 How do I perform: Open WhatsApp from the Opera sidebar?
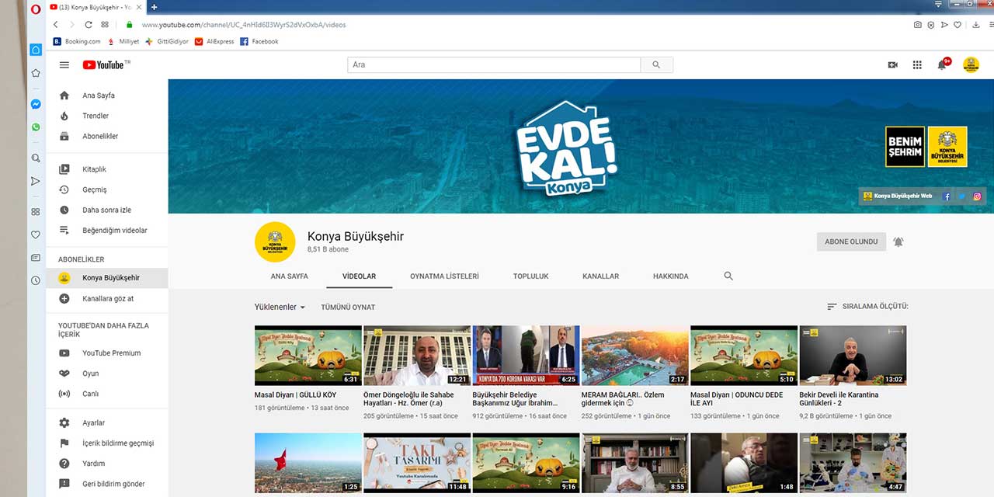click(36, 127)
